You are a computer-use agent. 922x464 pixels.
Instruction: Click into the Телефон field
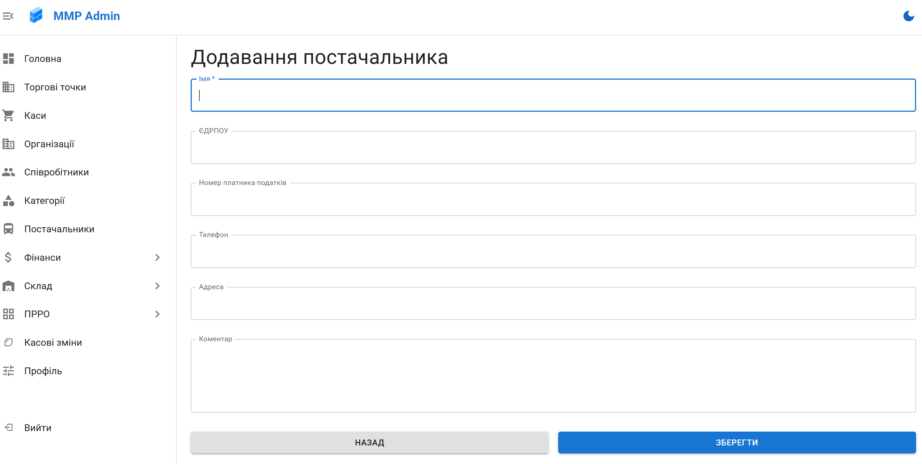coord(553,252)
